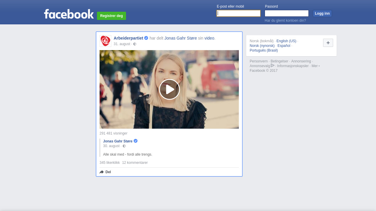Screen dimensions: 376x211
Task: Focus the Passord field
Action: point(287,13)
